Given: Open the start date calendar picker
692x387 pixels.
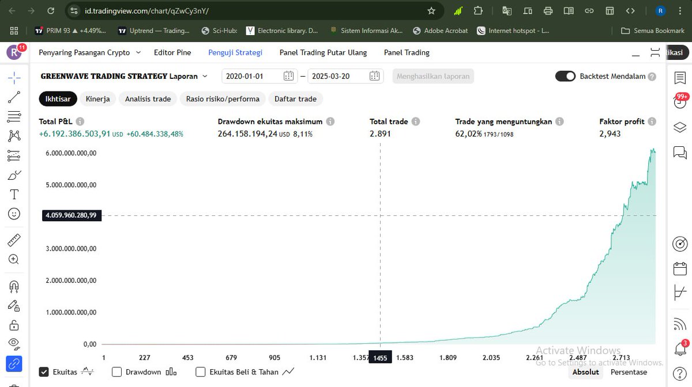Looking at the screenshot, I should click(x=289, y=76).
